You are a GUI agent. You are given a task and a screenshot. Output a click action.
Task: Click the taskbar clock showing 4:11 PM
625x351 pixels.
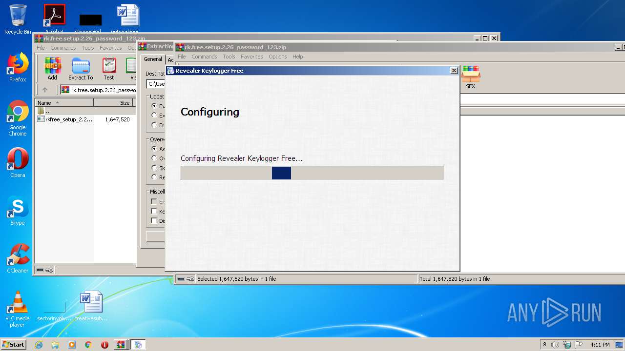pos(600,345)
